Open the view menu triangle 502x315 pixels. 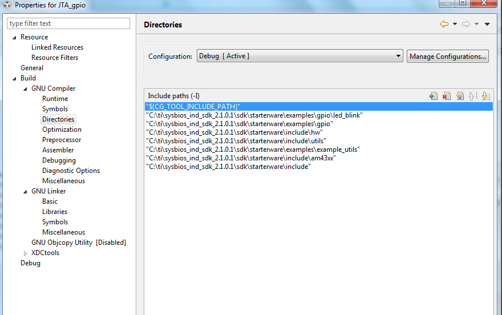tap(487, 24)
